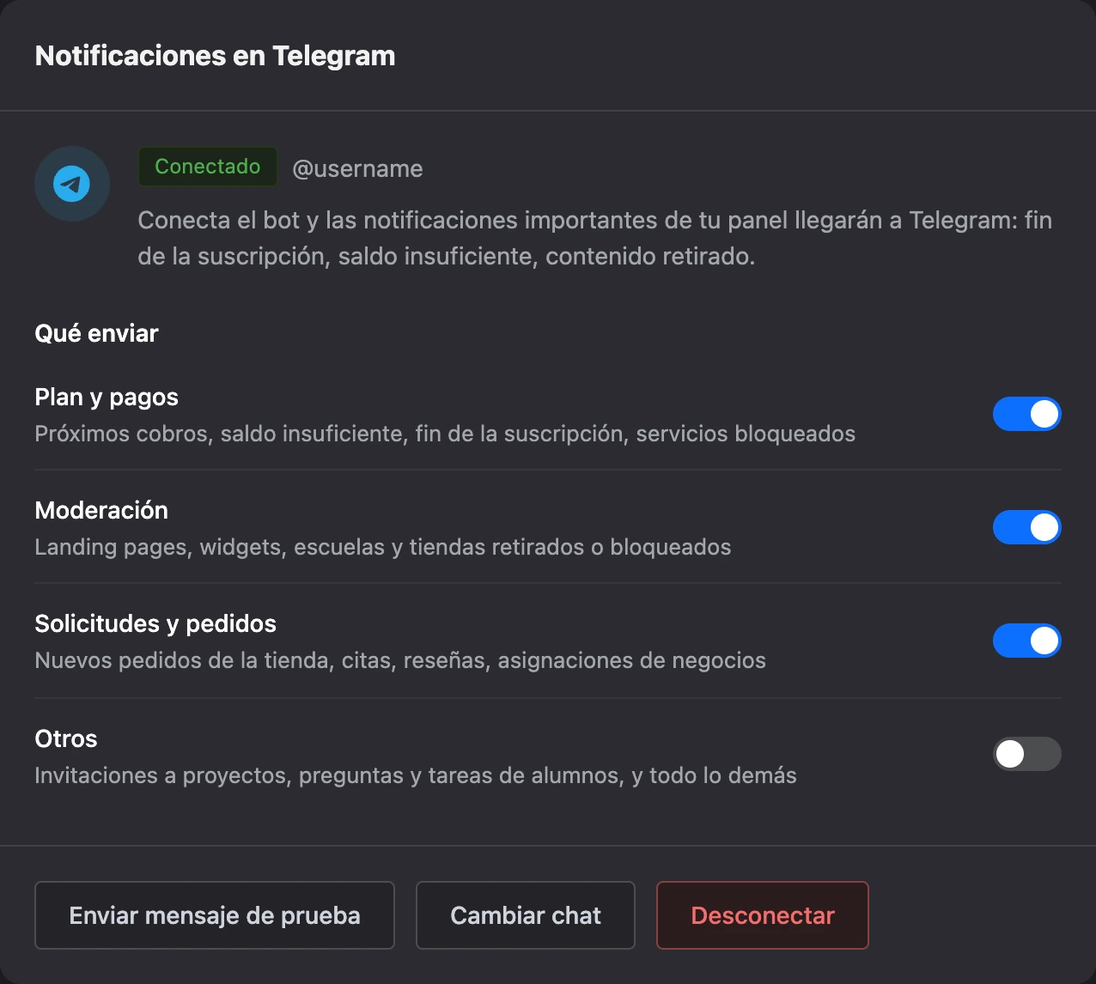The image size is (1096, 984).
Task: Click the description starting with Invitaciones a proyectos
Action: (416, 775)
